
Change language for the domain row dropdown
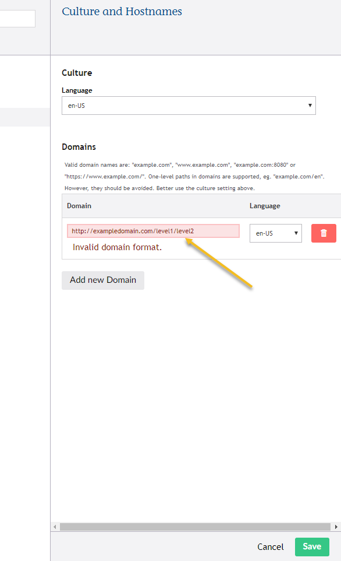pos(275,233)
